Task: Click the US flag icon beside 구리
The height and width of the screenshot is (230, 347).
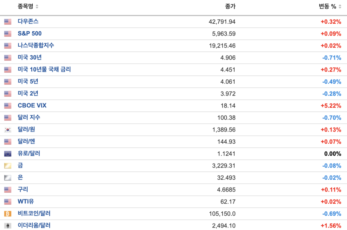Action: click(8, 189)
